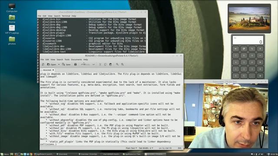The image size is (278, 156).
Task: Open the Plain Text language dropdown
Action: click(x=131, y=148)
